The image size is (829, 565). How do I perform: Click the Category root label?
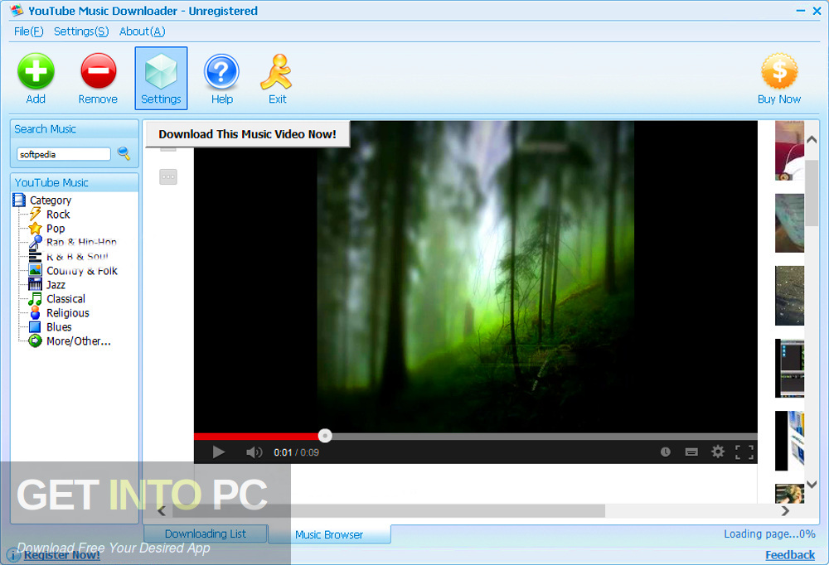[x=51, y=200]
